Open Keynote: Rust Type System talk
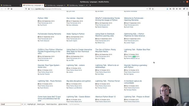189x106 pixels. click(x=49, y=66)
